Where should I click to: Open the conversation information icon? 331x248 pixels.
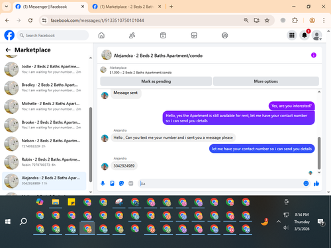314,55
